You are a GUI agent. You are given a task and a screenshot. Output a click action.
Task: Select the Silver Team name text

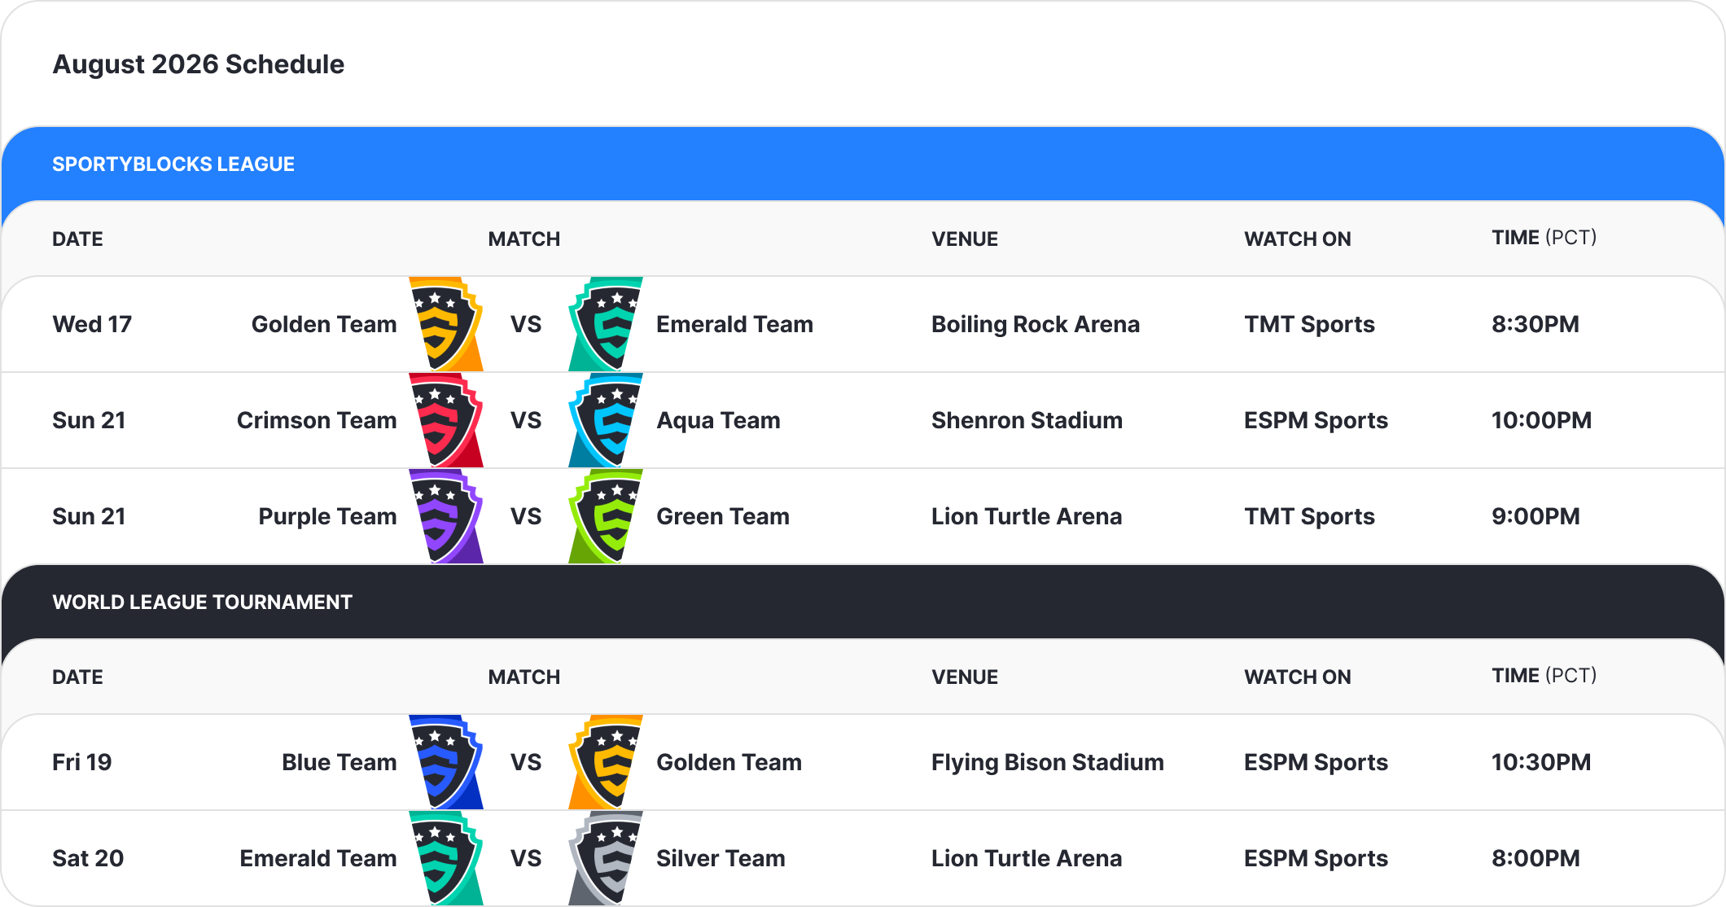coord(721,858)
